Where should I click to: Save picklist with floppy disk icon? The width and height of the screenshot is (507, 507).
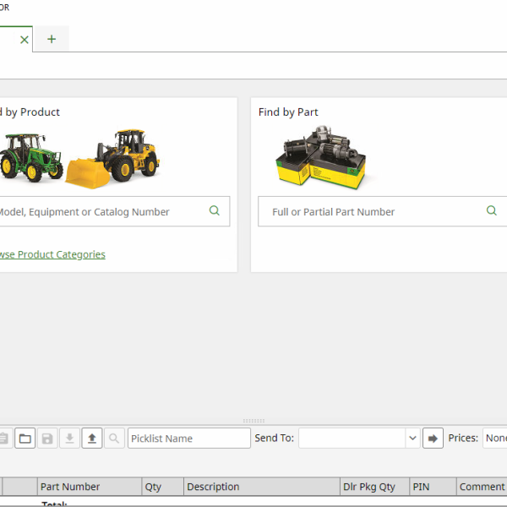point(47,438)
